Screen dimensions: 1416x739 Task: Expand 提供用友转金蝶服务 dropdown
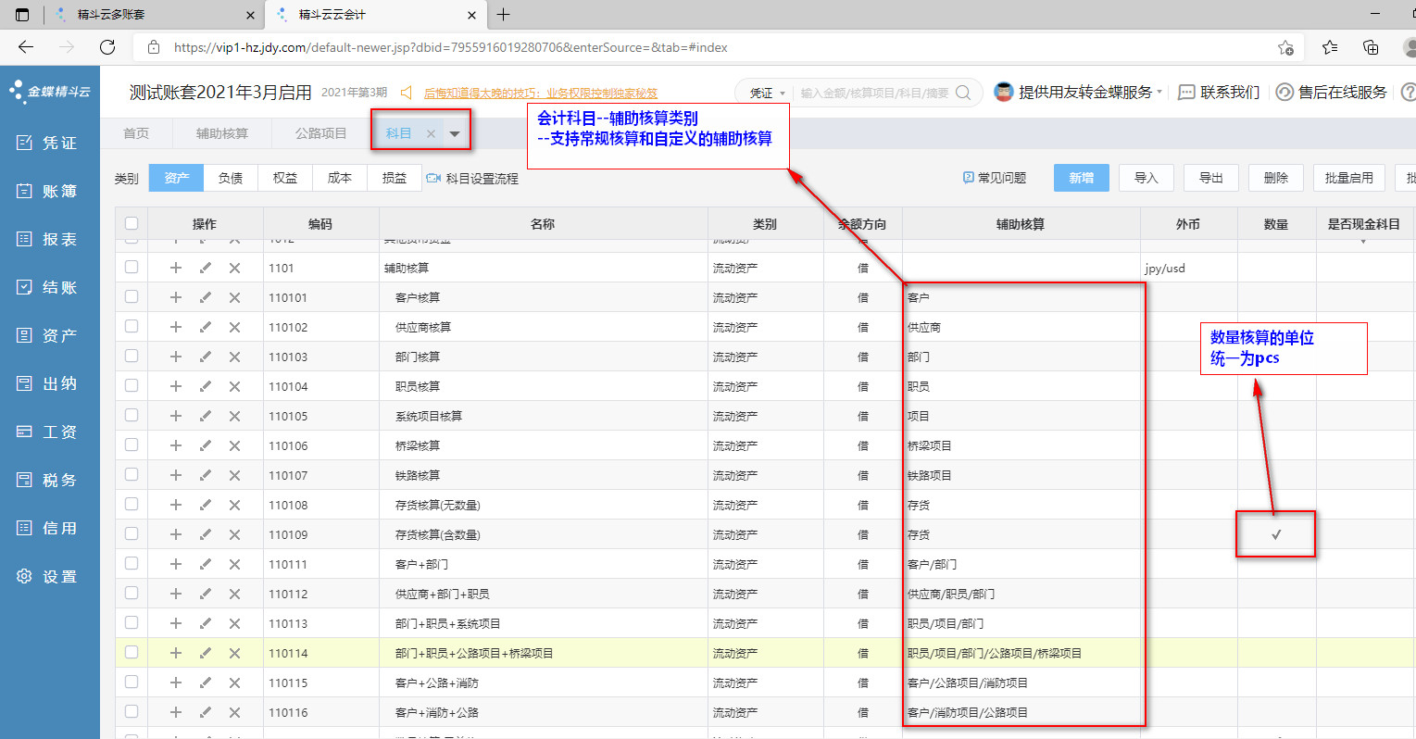(1159, 92)
